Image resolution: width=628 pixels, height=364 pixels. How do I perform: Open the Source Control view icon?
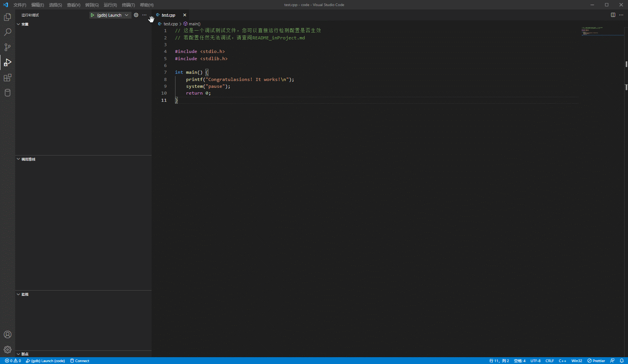(7, 47)
